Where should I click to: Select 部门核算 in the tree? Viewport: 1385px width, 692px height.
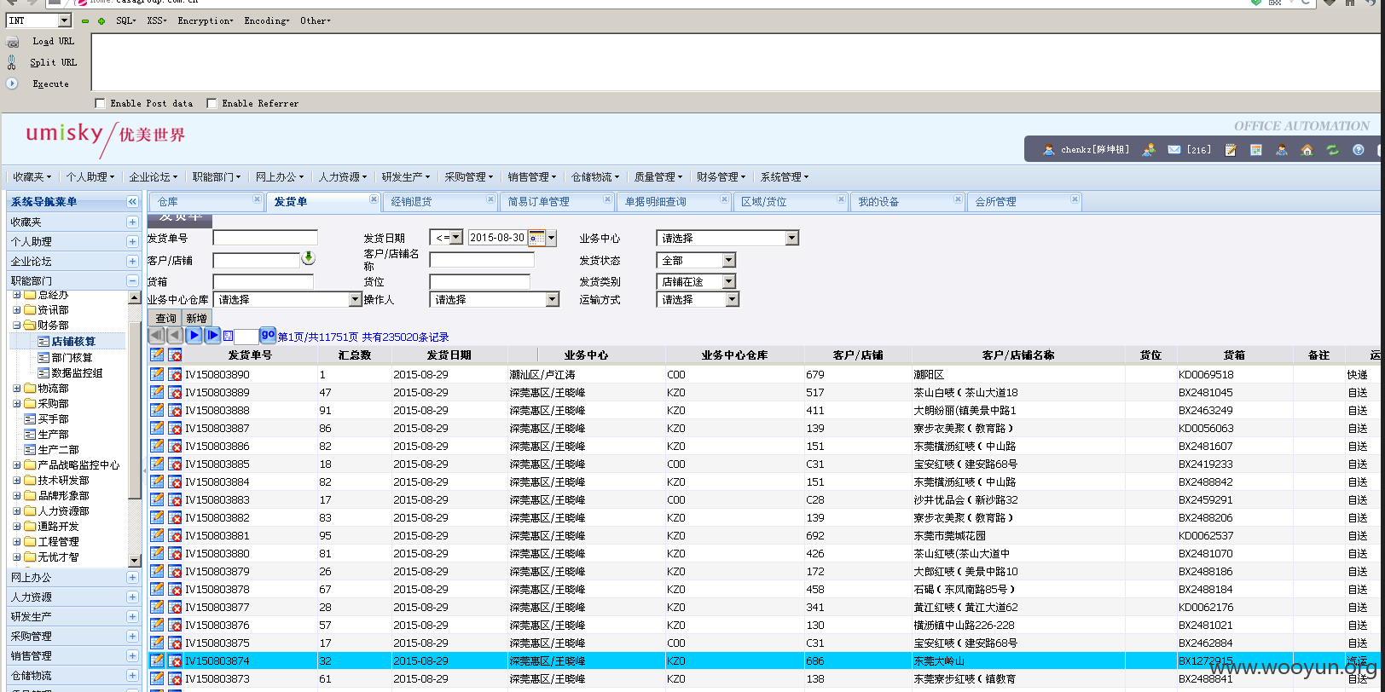click(x=72, y=357)
